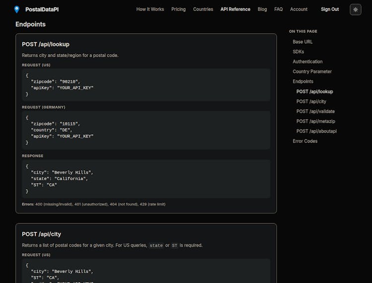Select POST /api/metazip in sidebar
Image resolution: width=372 pixels, height=283 pixels.
point(316,121)
